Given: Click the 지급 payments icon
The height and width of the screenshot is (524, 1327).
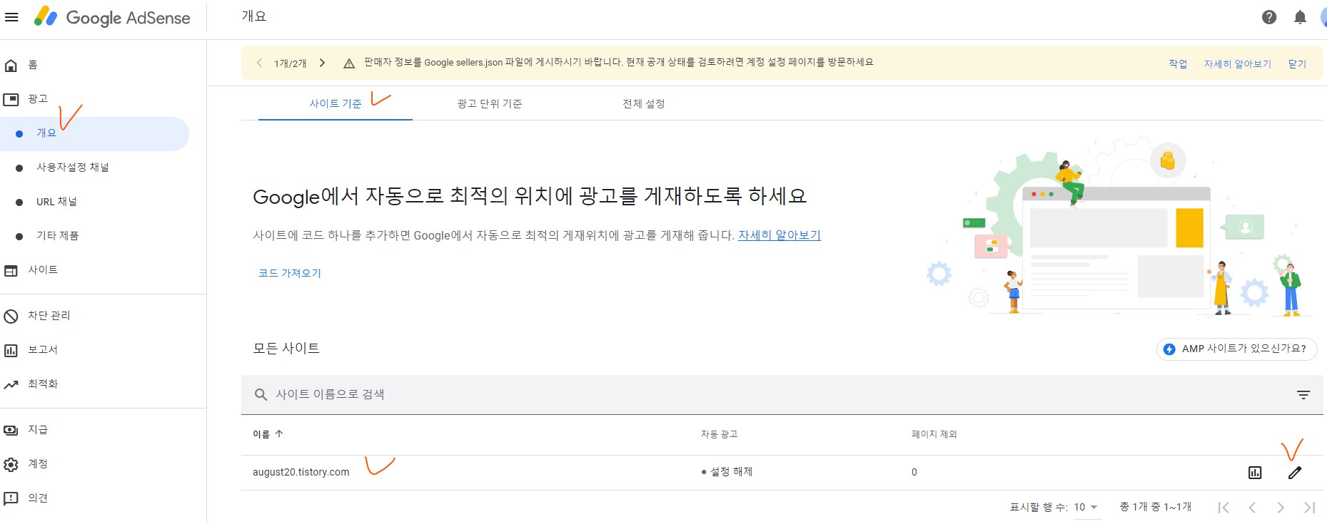Looking at the screenshot, I should coord(11,430).
